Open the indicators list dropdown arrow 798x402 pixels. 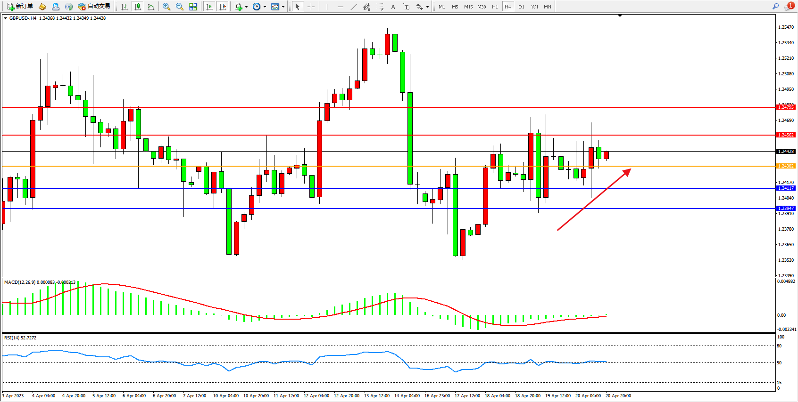click(246, 7)
